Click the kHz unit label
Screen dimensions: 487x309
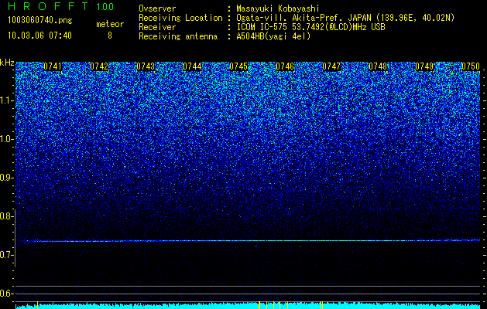point(7,63)
